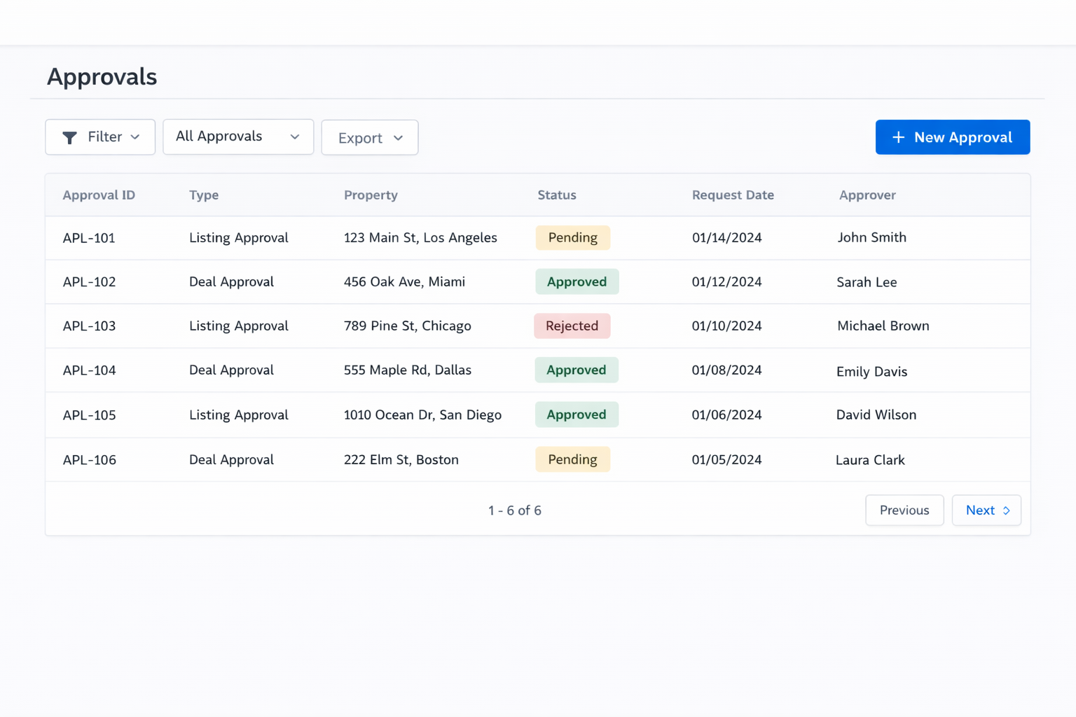Select the Pending badge for APL-106

tap(572, 459)
